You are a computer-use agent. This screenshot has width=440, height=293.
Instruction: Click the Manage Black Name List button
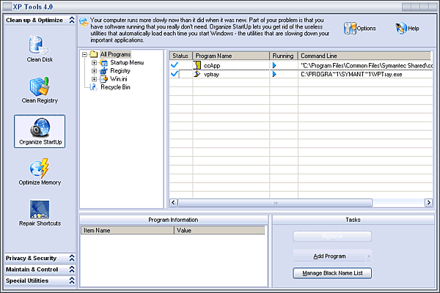click(332, 273)
